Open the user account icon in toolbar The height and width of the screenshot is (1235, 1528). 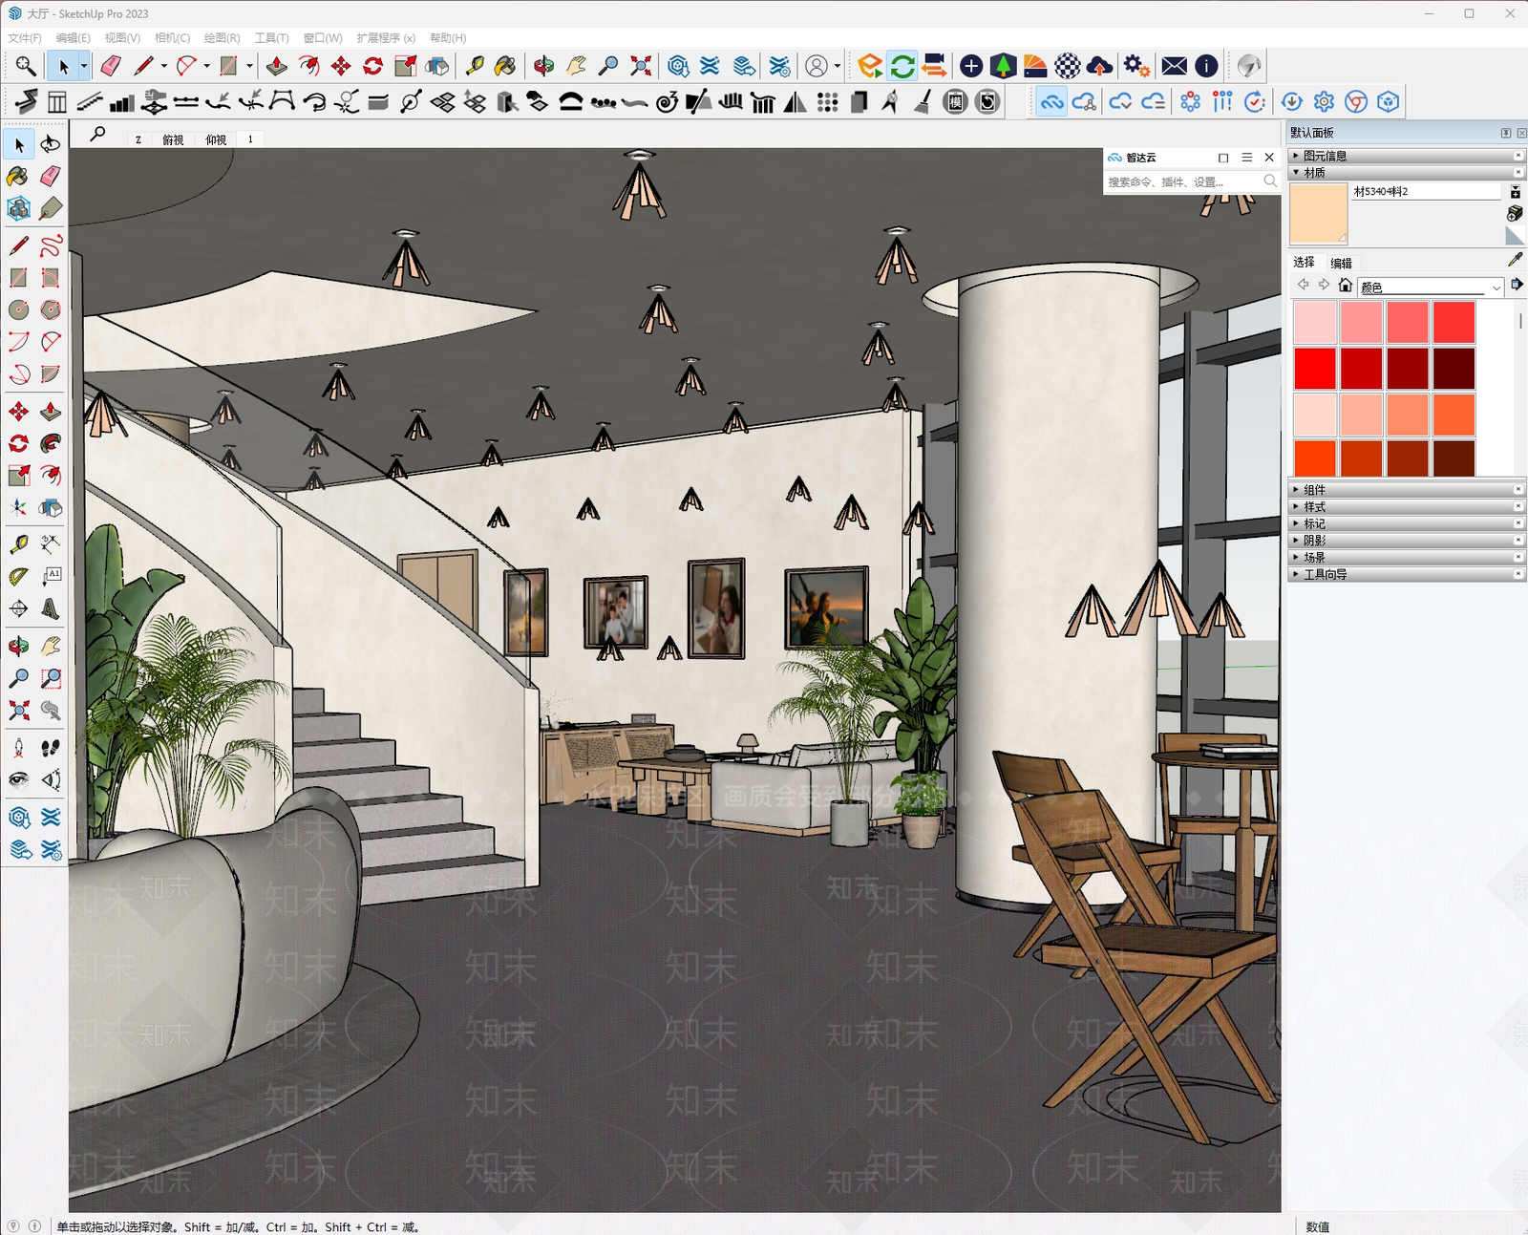point(817,66)
